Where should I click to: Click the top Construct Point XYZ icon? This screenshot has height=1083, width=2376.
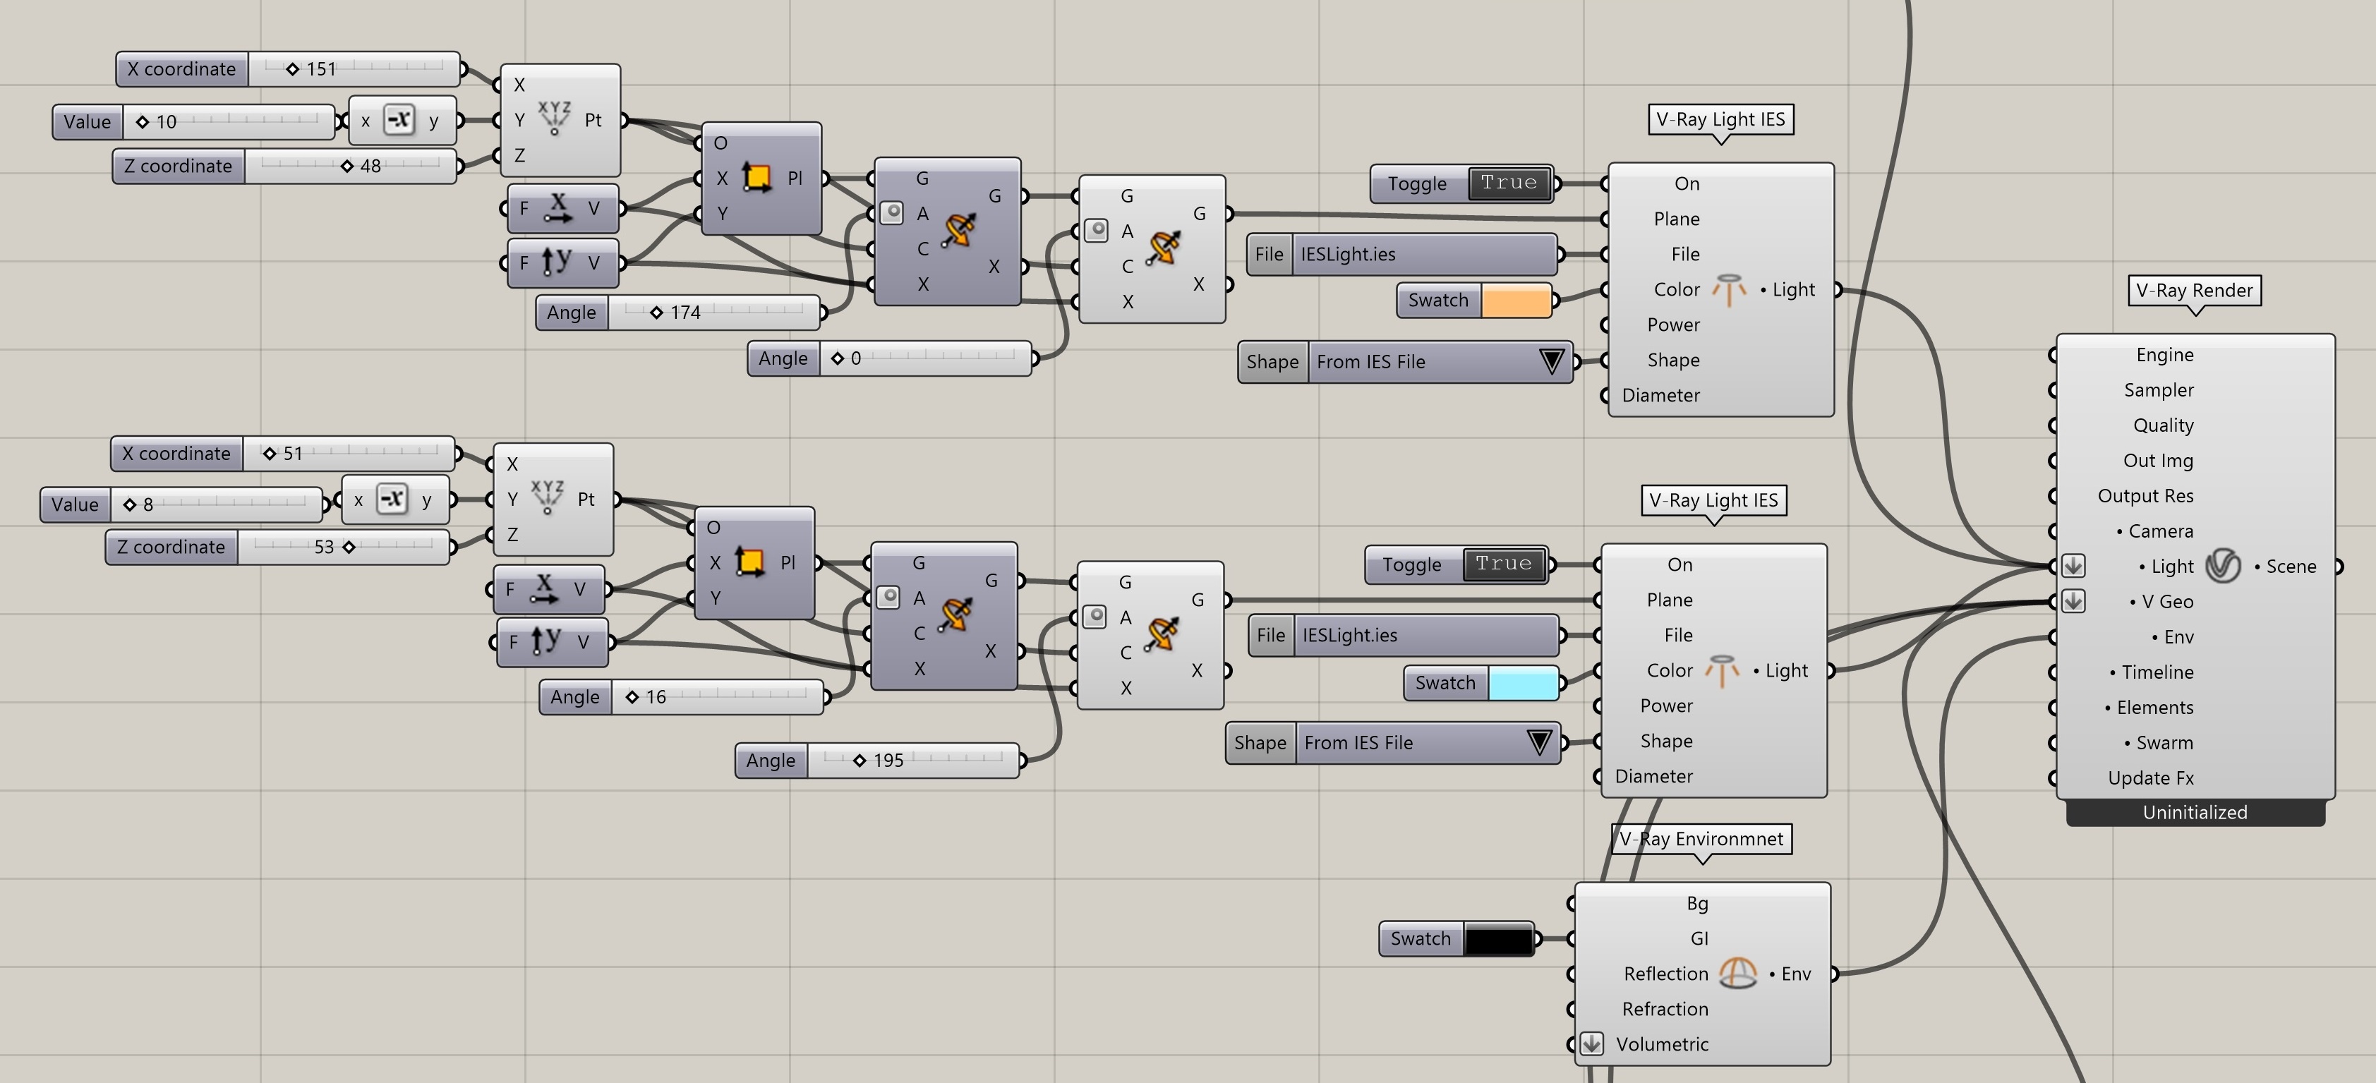[555, 119]
